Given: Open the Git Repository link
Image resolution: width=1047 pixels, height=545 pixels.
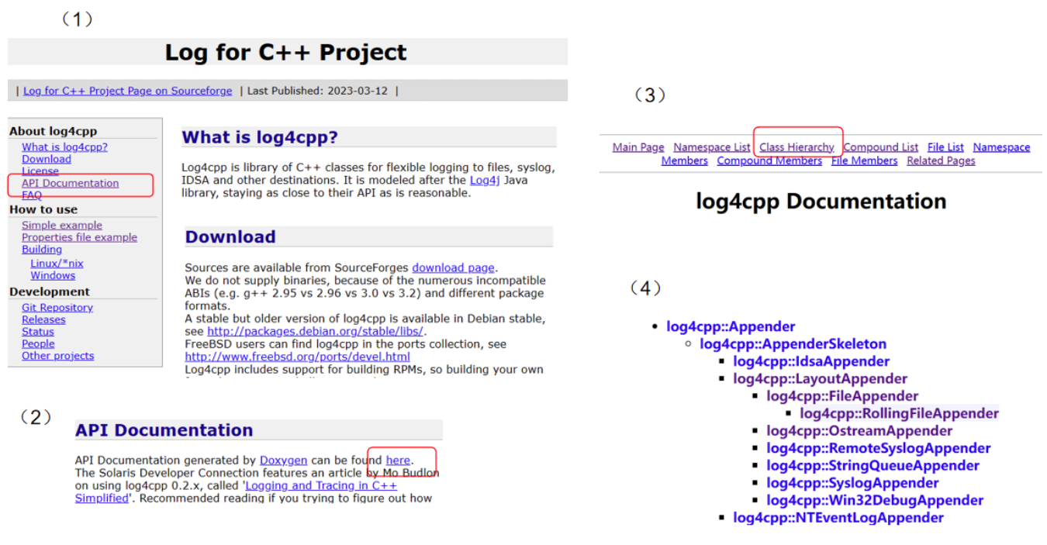Looking at the screenshot, I should pyautogui.click(x=57, y=308).
